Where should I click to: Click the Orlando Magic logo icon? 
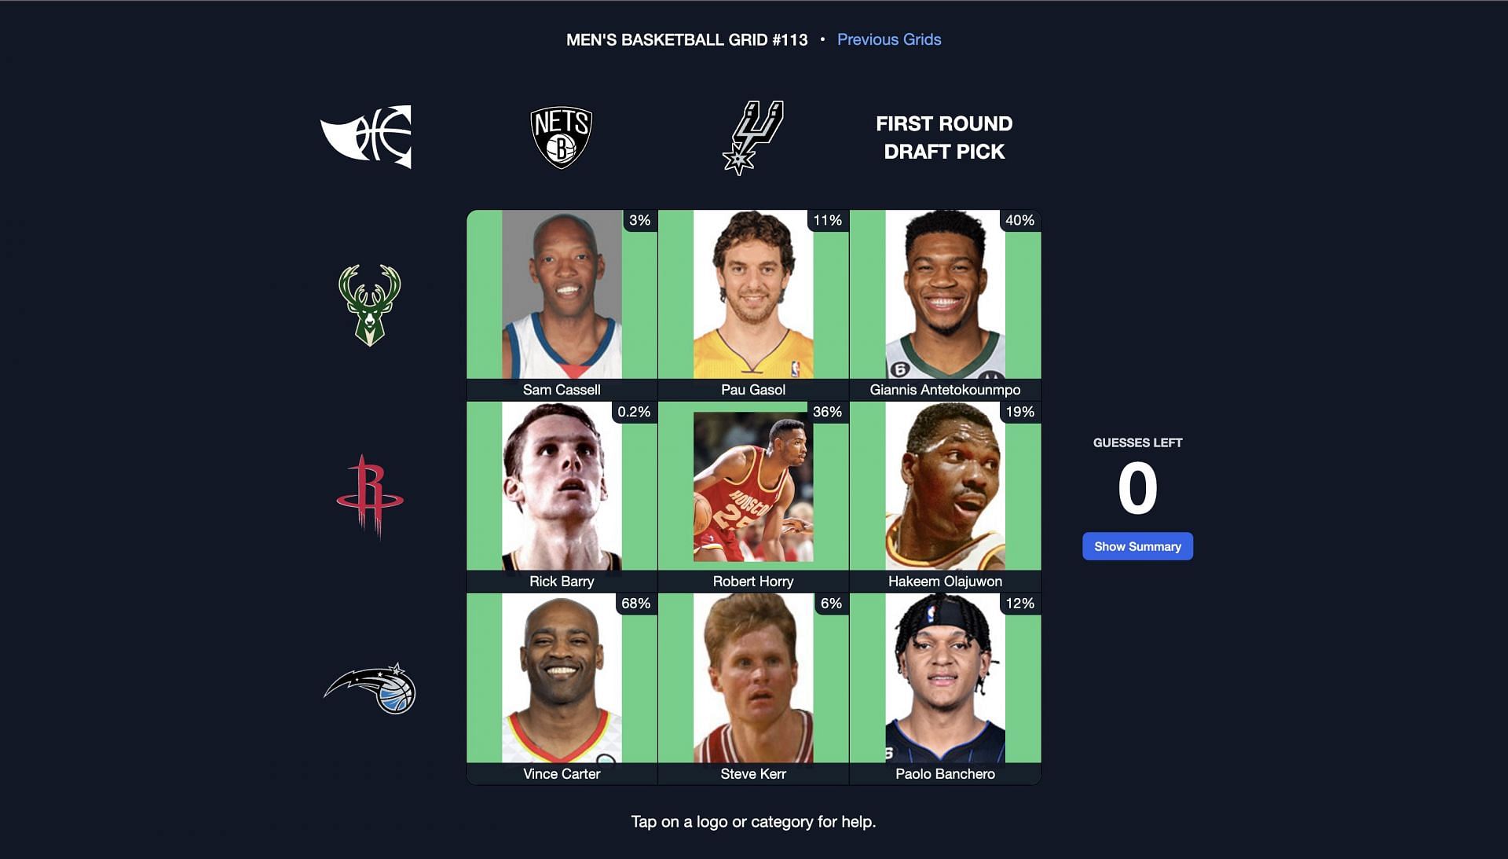[x=371, y=686]
